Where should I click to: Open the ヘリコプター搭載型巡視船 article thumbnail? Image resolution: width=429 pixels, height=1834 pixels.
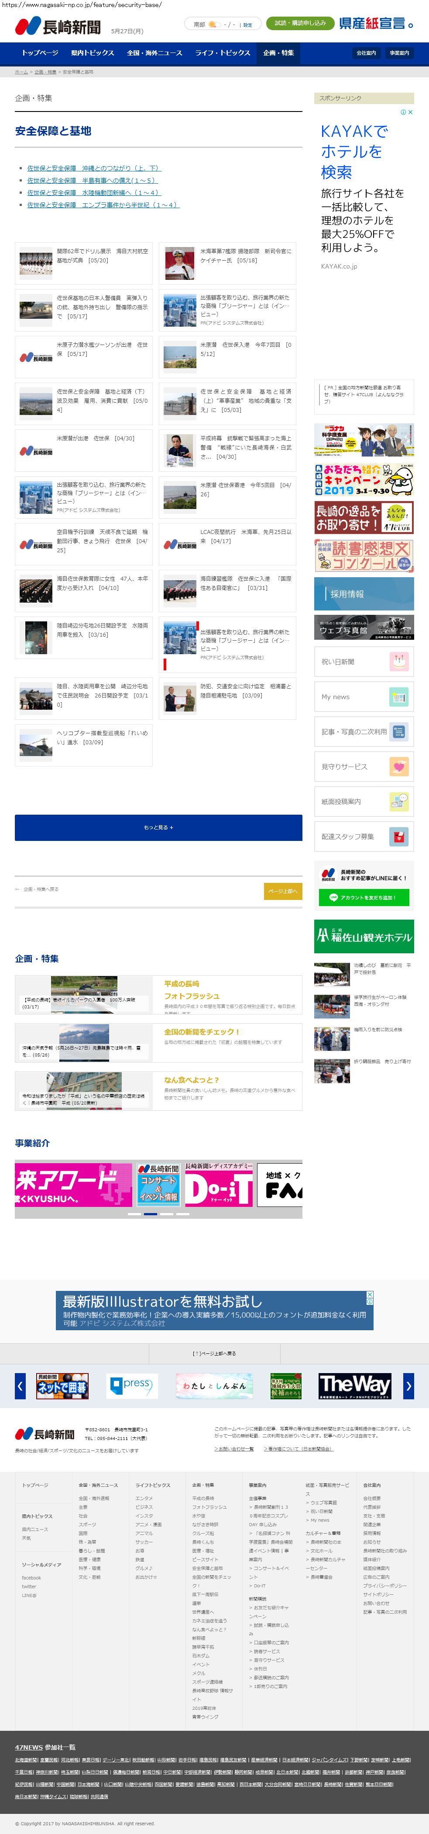click(x=36, y=746)
